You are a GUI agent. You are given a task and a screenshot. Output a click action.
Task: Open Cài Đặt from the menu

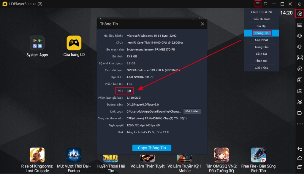coord(261,26)
